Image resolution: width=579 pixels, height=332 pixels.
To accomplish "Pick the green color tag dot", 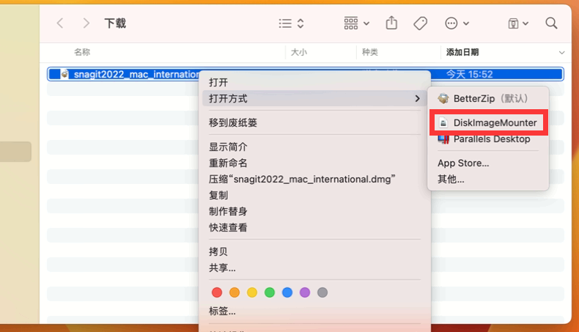I will 270,292.
